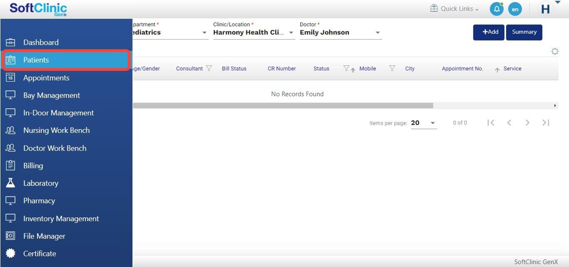
Task: Expand the Doctor Emily Johnson dropdown
Action: [377, 32]
